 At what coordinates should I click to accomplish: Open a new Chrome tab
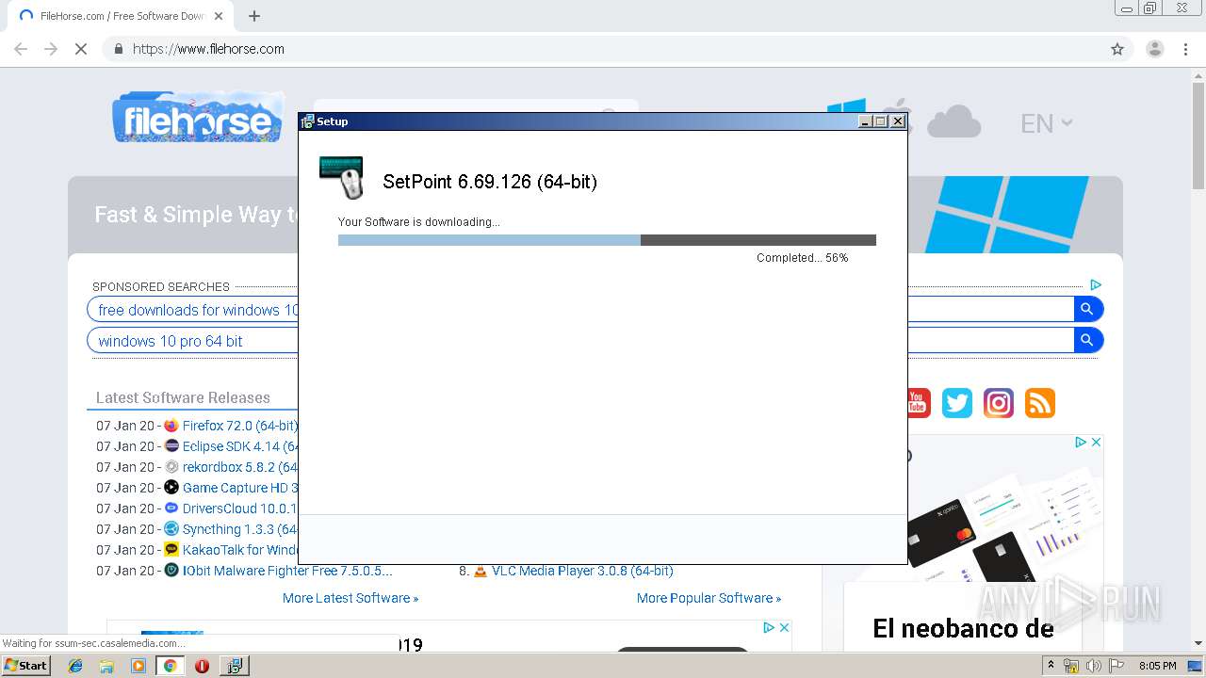click(x=254, y=16)
